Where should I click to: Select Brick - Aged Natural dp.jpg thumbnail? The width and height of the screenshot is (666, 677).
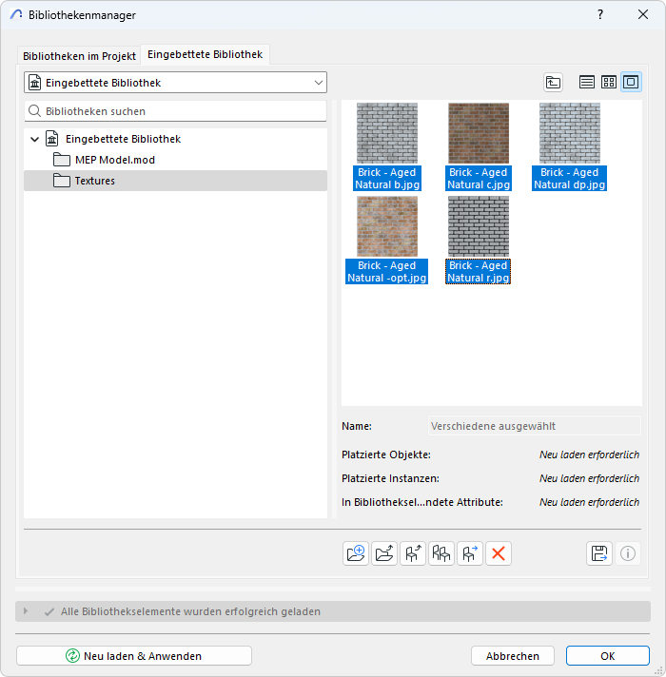click(x=570, y=133)
